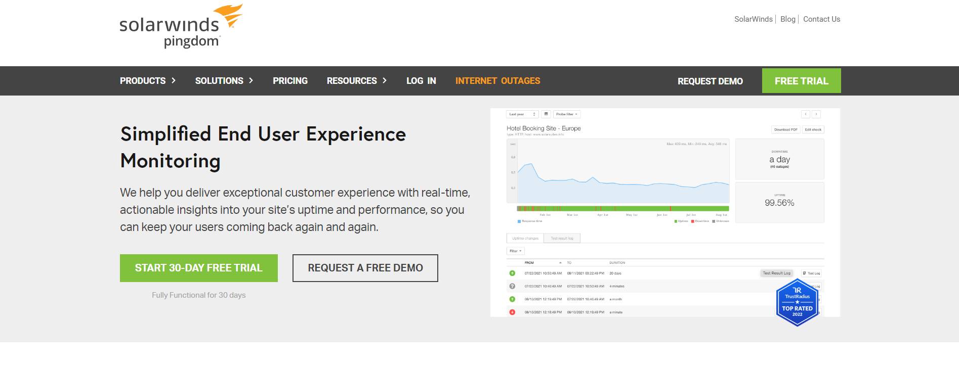
Task: Open the SolarWinds link at top right
Action: tap(754, 19)
